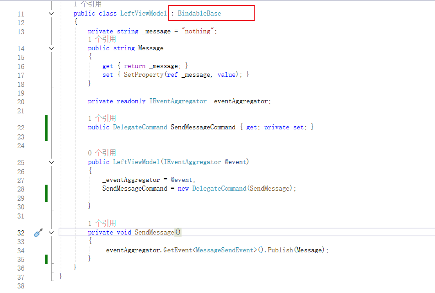Click BindableBase base class name

pyautogui.click(x=199, y=13)
